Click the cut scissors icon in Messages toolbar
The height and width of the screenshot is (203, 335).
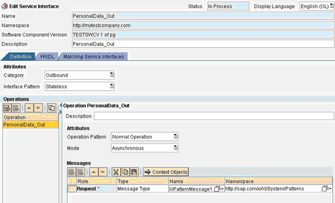[x=116, y=172]
